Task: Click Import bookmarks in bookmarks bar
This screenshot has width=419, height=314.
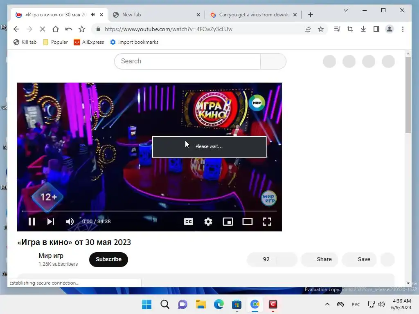Action: pos(134,42)
